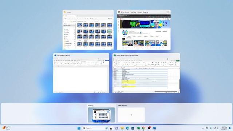The image size is (233, 131).
Task: Close the Google Chrome window preview
Action: (168, 12)
